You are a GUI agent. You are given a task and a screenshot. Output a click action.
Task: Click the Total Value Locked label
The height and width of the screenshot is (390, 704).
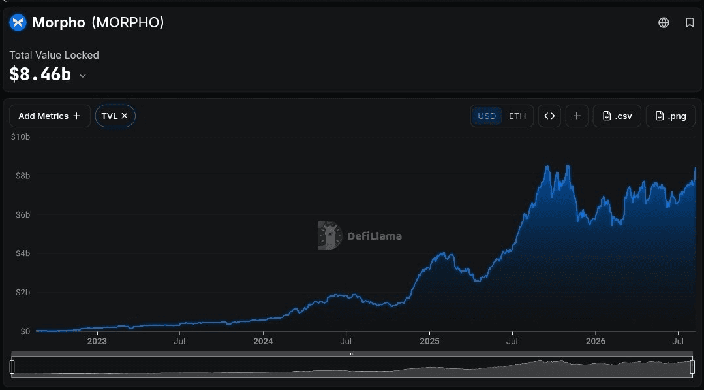54,56
